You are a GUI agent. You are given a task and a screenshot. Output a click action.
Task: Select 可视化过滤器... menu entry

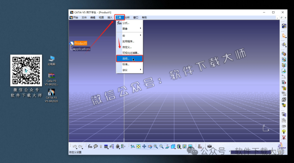pyautogui.click(x=129, y=53)
